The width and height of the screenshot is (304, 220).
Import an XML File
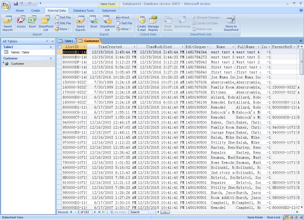[63, 23]
